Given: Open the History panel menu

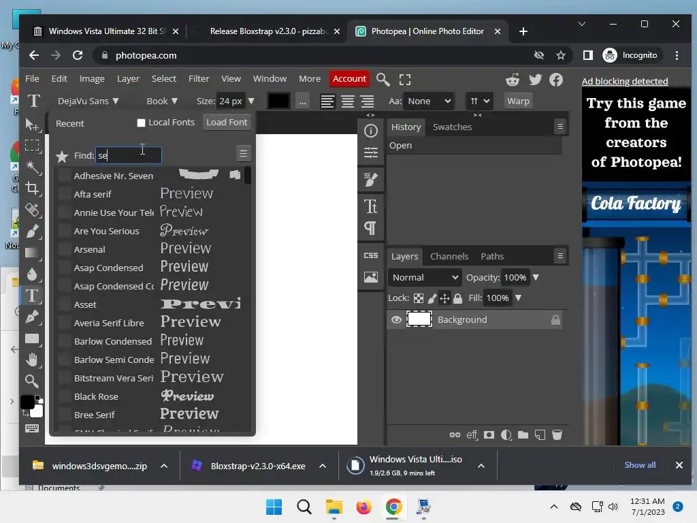Looking at the screenshot, I should click(x=560, y=127).
